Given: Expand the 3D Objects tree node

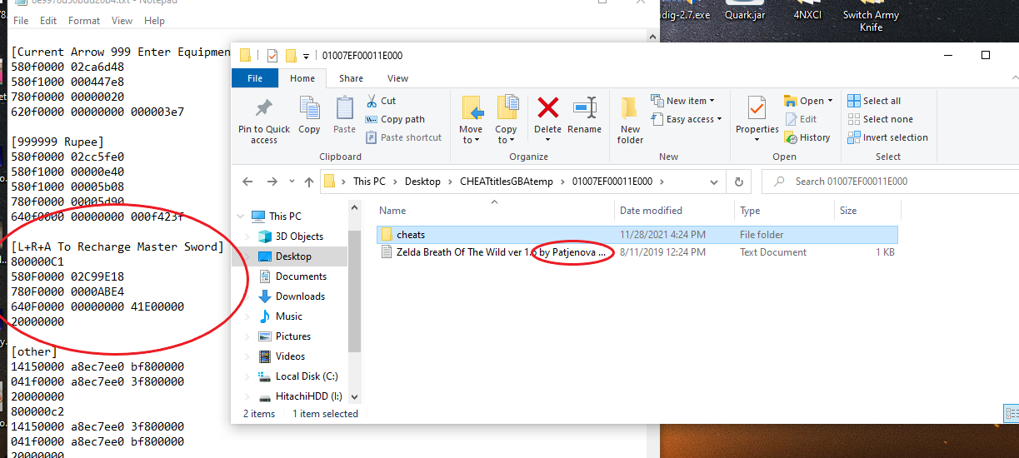Looking at the screenshot, I should click(x=248, y=236).
